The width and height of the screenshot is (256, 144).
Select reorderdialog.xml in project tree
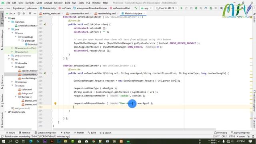click(x=28, y=78)
